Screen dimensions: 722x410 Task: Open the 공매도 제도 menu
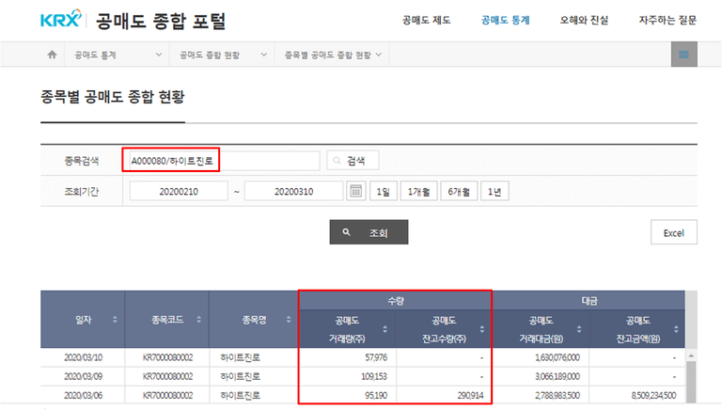(x=427, y=21)
